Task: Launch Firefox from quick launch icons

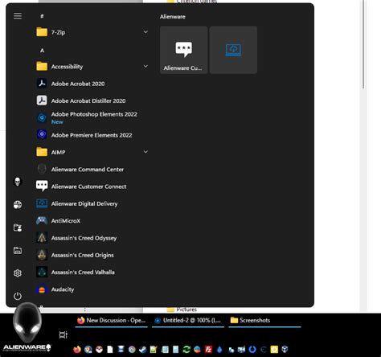Action: click(x=77, y=349)
